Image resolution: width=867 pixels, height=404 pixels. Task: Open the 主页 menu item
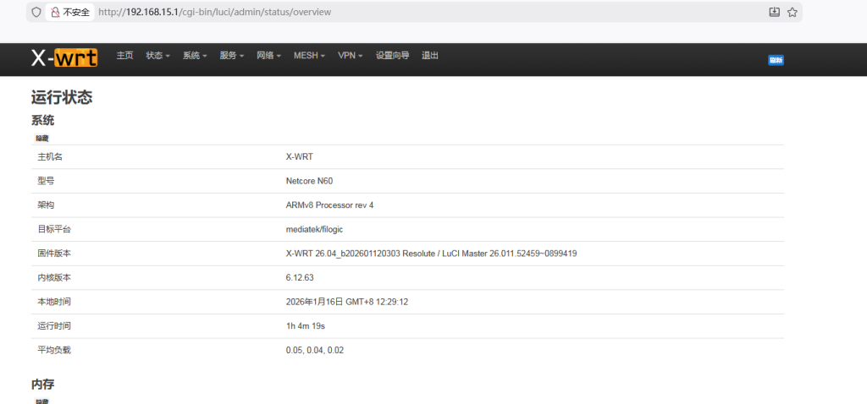point(125,55)
